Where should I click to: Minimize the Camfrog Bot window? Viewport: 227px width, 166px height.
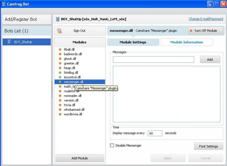coord(210,4)
